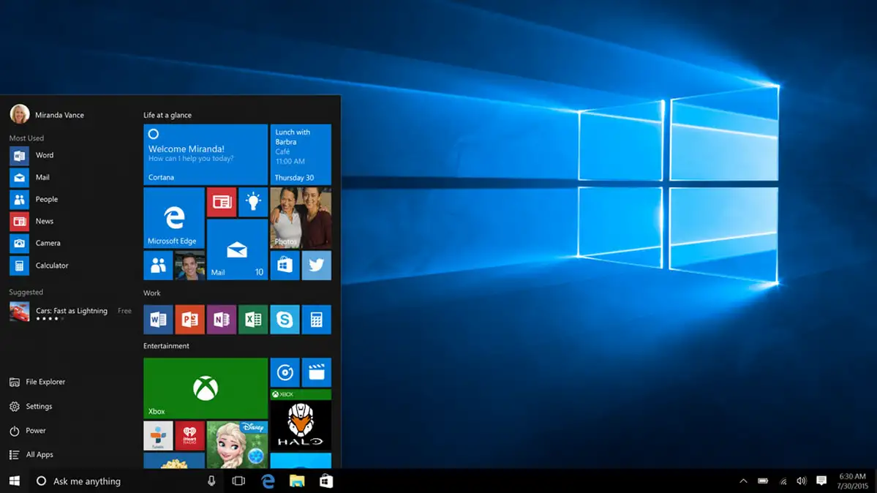Open the PowerPoint tile
877x493 pixels.
189,320
